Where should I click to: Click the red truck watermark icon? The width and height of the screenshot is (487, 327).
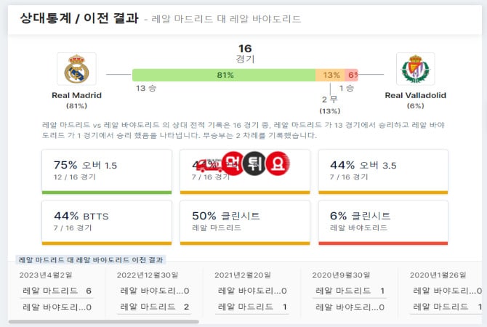pos(209,165)
